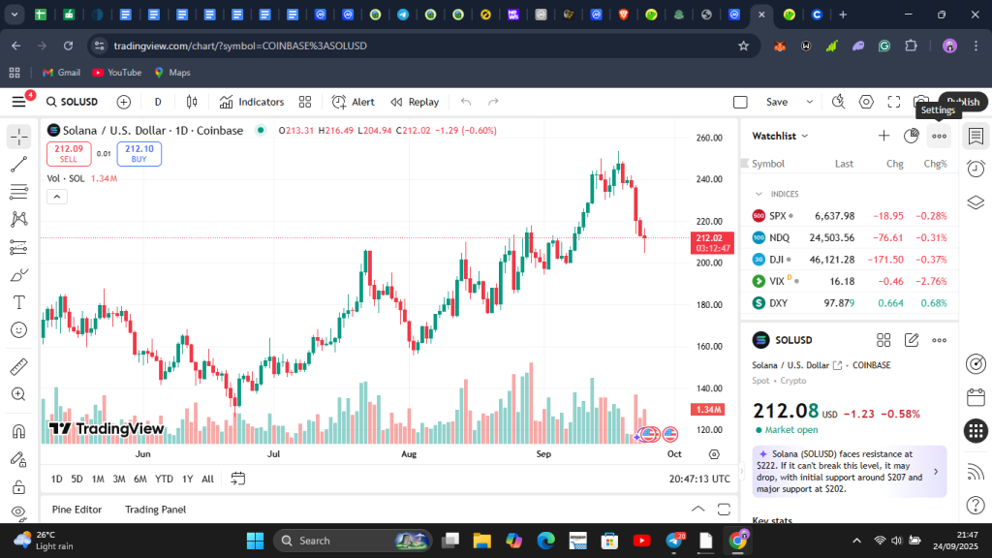Image resolution: width=992 pixels, height=558 pixels.
Task: Open the Save dropdown arrow
Action: (x=810, y=102)
